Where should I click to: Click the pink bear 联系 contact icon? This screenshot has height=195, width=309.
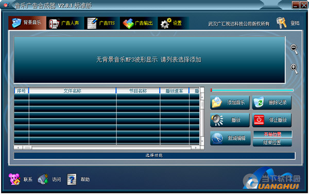[x=14, y=179]
